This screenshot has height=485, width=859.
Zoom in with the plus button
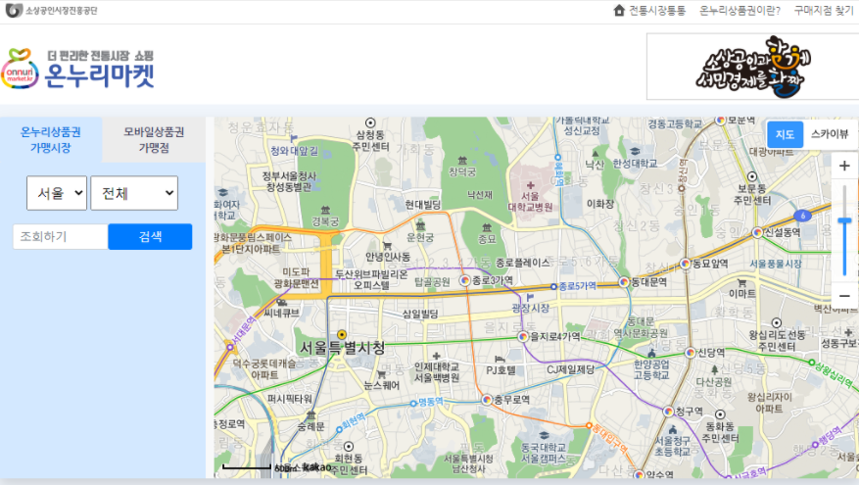click(844, 166)
